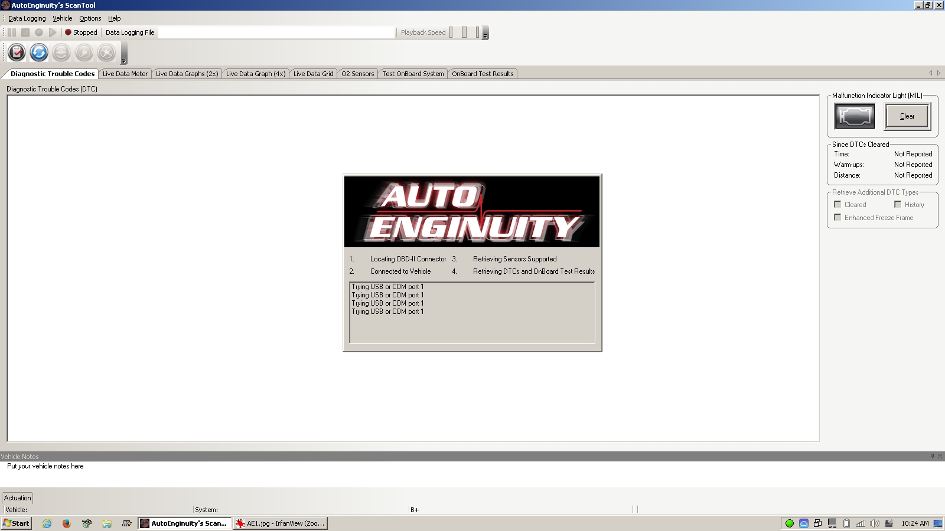
Task: Click in the Data Logging File field
Action: click(x=276, y=32)
